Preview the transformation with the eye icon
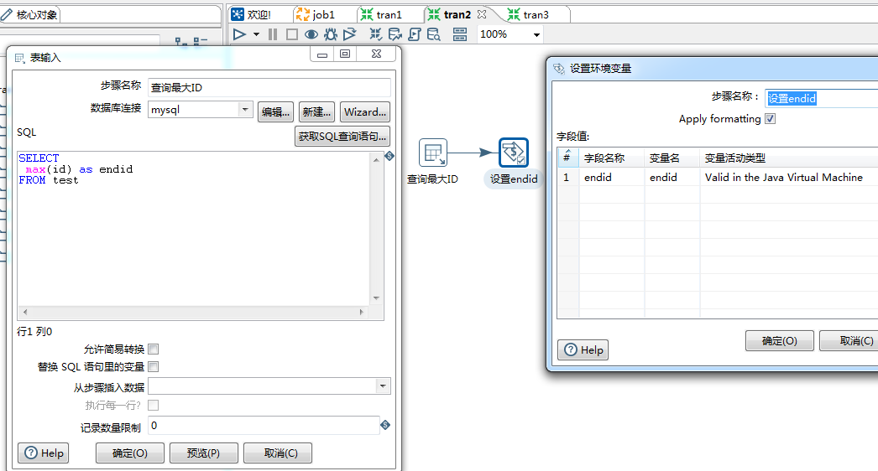This screenshot has width=878, height=471. click(311, 34)
